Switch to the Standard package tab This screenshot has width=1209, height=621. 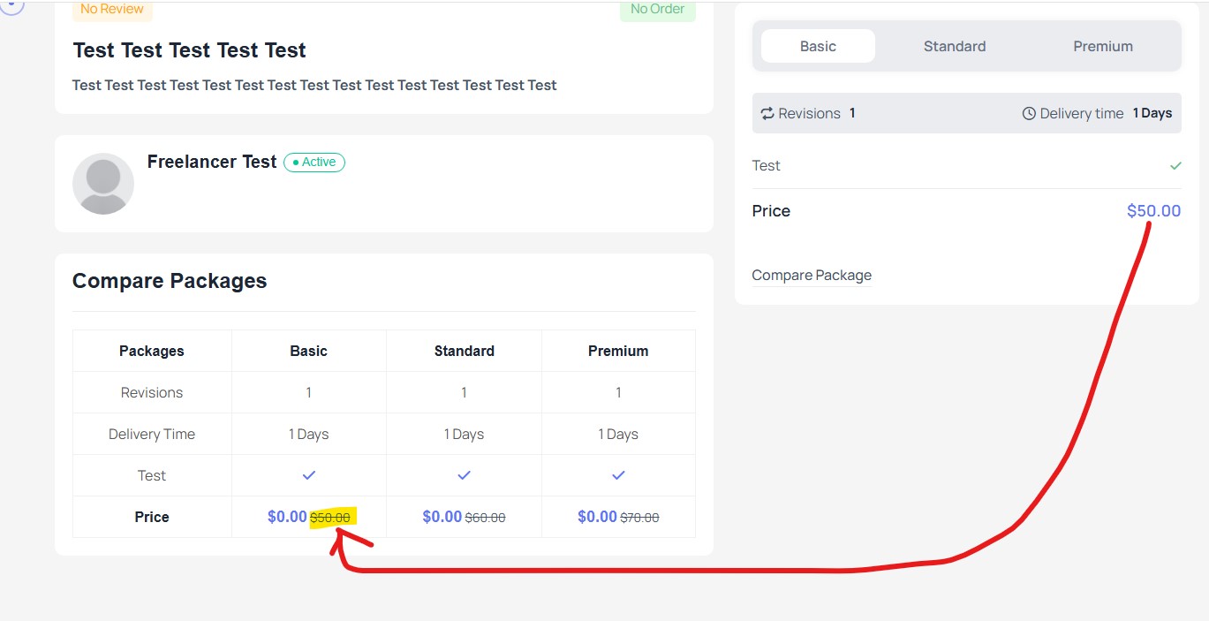(955, 47)
